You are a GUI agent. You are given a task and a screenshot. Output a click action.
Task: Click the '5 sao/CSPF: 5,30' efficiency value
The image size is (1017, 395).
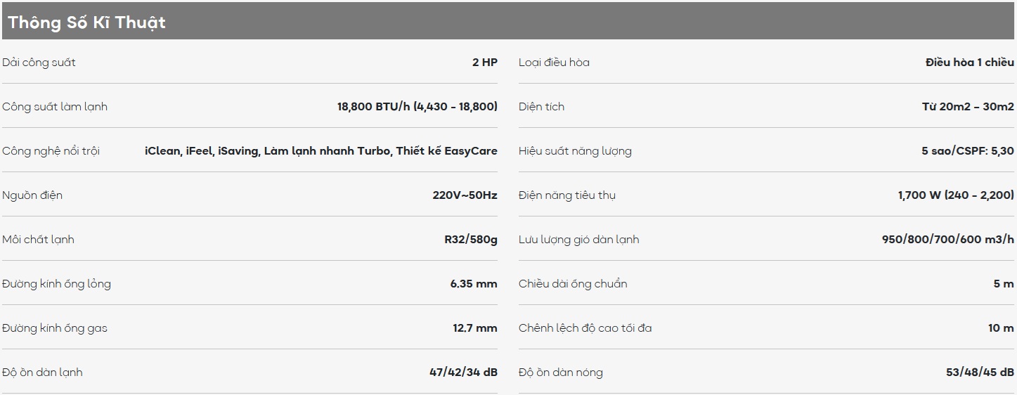[x=968, y=151]
